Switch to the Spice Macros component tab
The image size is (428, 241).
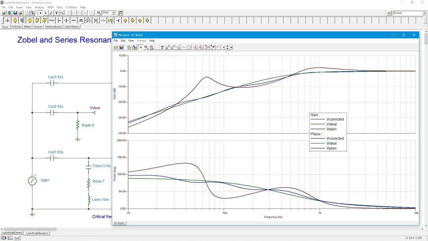point(72,26)
